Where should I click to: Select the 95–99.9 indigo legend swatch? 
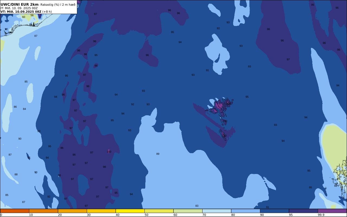(x=303, y=211)
